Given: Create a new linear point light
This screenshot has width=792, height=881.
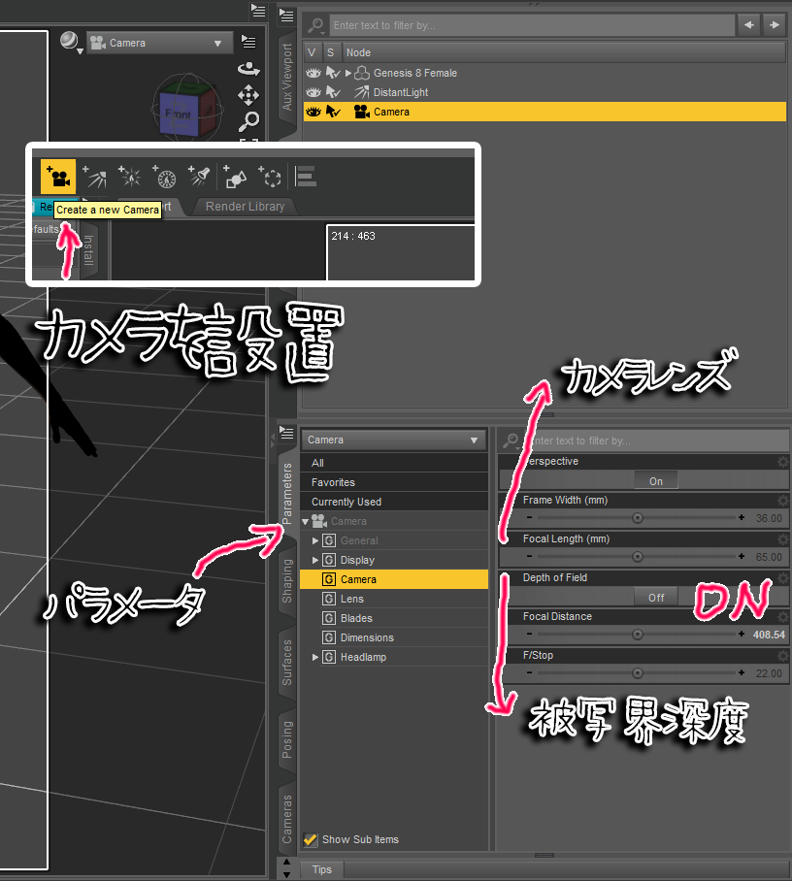Looking at the screenshot, I should 165,177.
